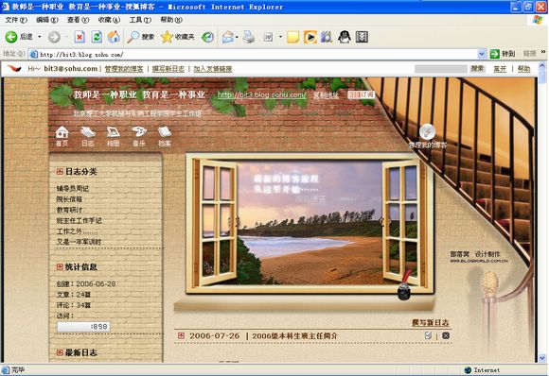
Task: Collapse the 日志分类 section
Action: click(60, 171)
